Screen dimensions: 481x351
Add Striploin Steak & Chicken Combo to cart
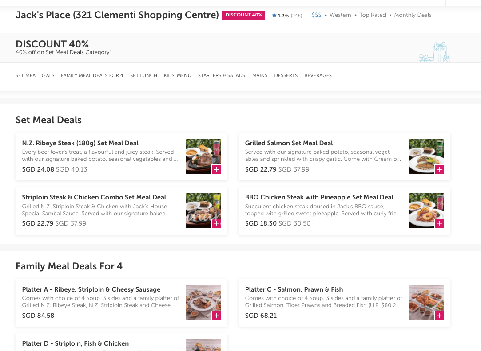(x=216, y=223)
